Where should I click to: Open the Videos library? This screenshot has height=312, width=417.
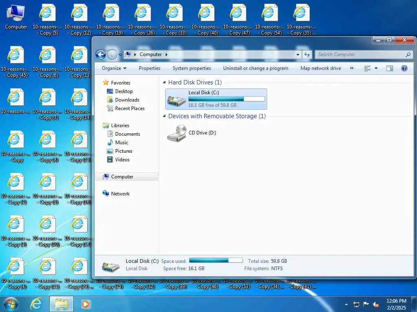click(118, 159)
